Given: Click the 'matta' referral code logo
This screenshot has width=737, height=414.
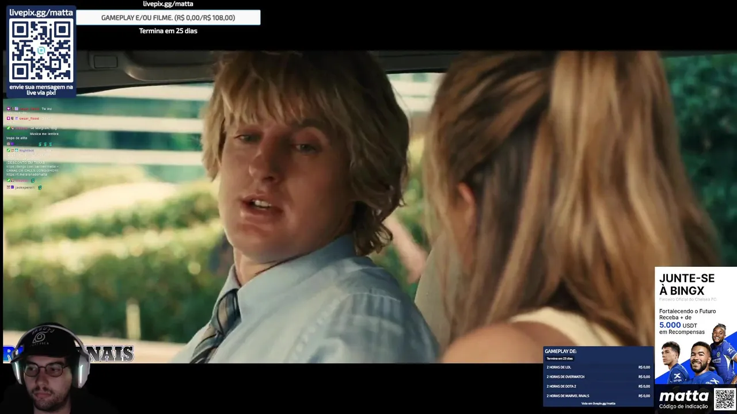Looking at the screenshot, I should point(683,396).
